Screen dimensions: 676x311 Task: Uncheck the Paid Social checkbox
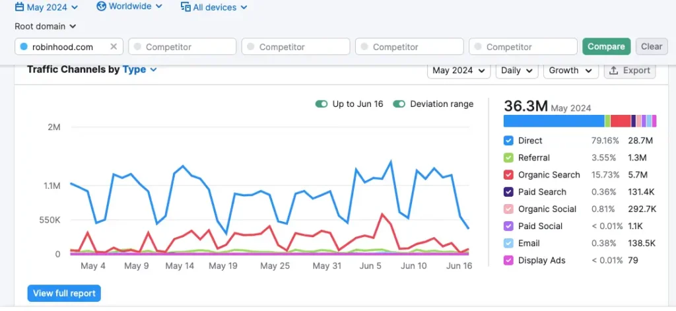point(509,226)
